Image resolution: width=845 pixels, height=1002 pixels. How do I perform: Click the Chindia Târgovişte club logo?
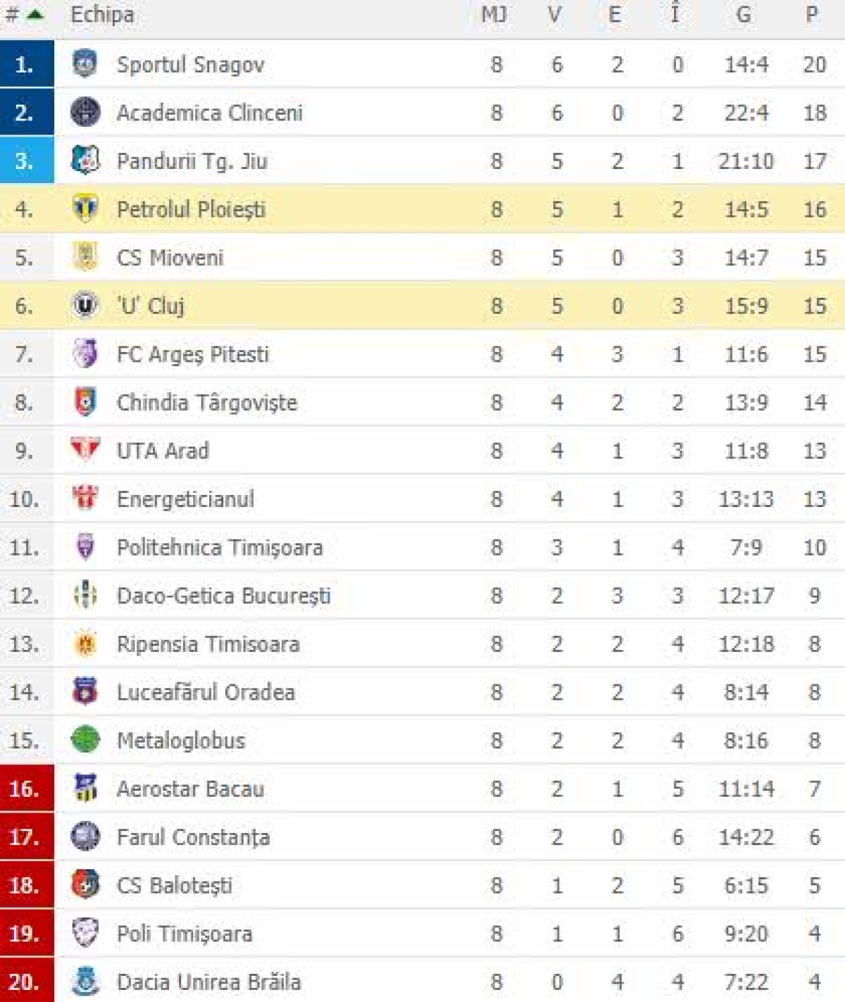84,402
